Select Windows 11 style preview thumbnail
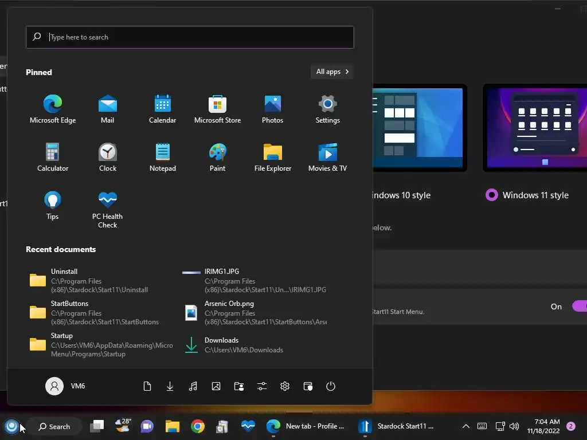 pos(535,128)
